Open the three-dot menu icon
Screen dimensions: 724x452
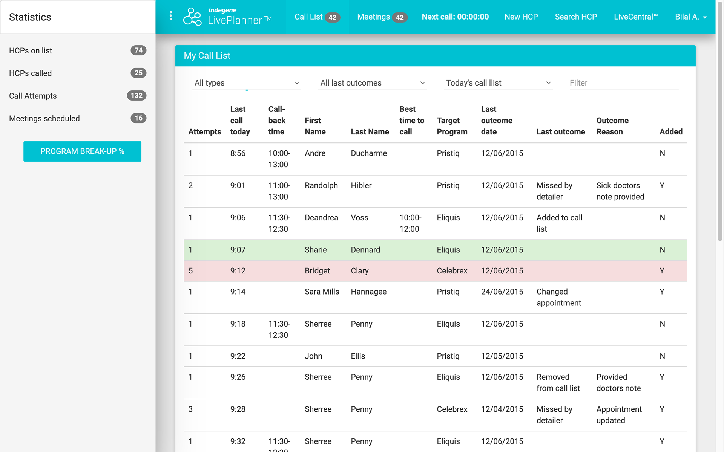pos(171,16)
